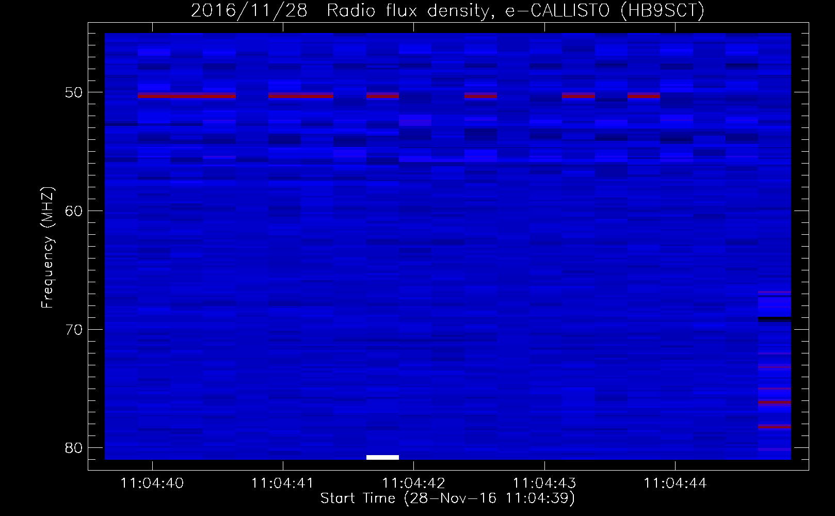Click the 80 frequency tick label
835x516 pixels.
click(x=74, y=448)
